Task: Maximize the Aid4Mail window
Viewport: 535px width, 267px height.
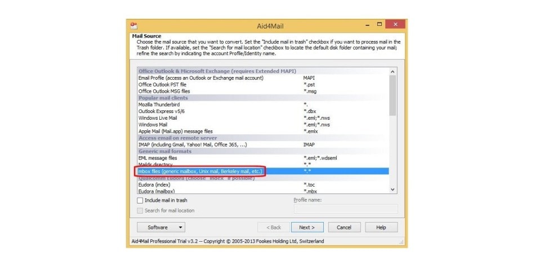Action: click(x=380, y=25)
